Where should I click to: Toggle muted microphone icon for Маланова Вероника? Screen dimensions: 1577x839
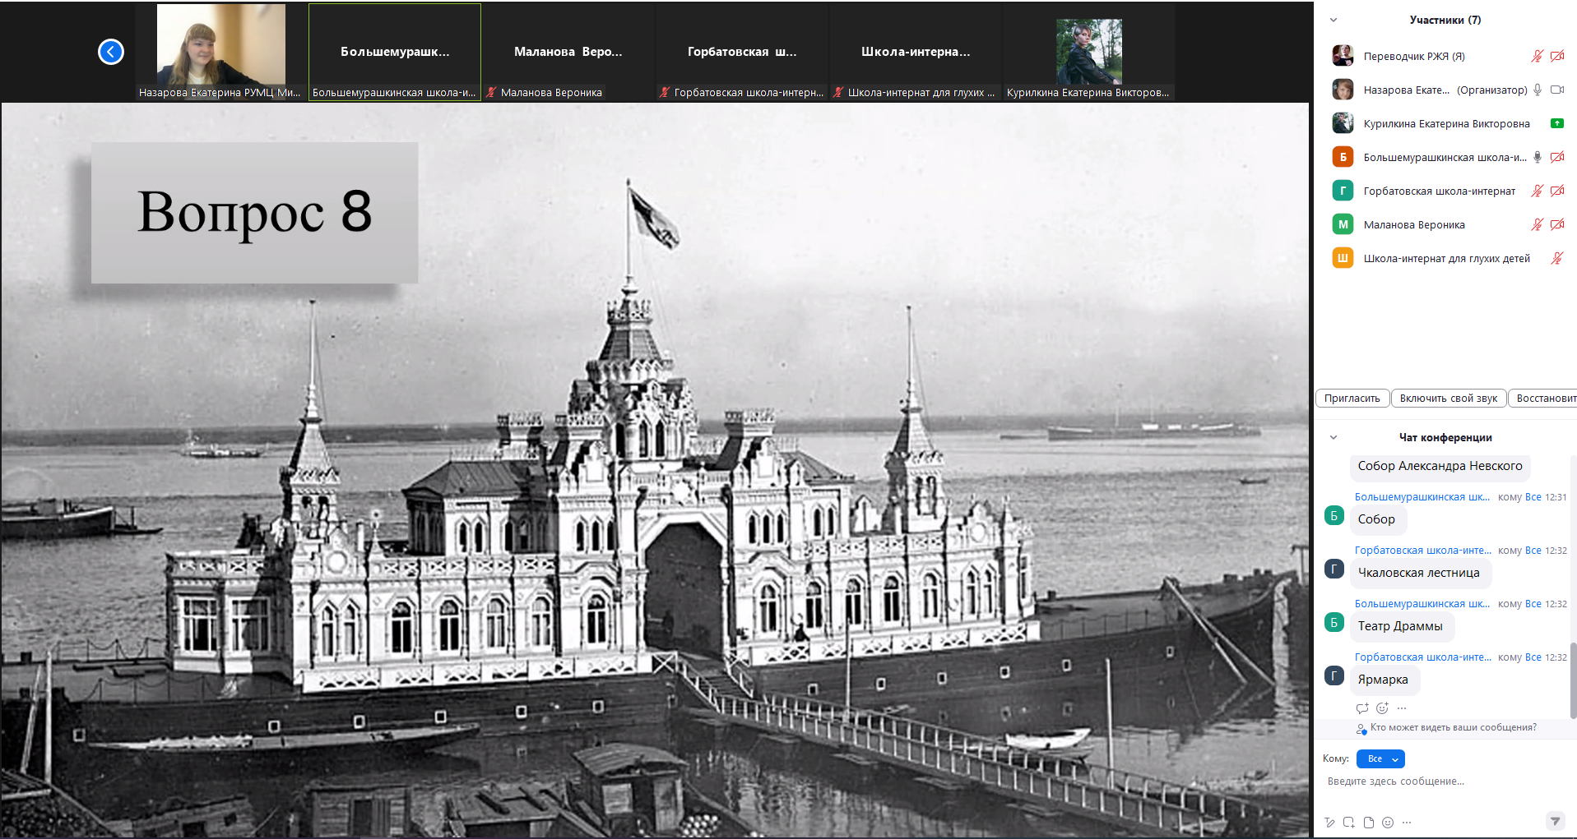[1537, 224]
